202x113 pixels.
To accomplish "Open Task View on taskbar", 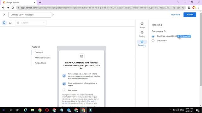I will point(18,110).
